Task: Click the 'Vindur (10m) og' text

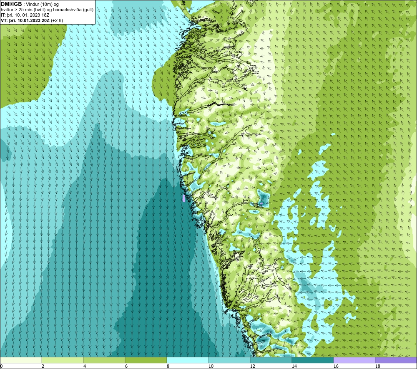Action: click(x=42, y=5)
